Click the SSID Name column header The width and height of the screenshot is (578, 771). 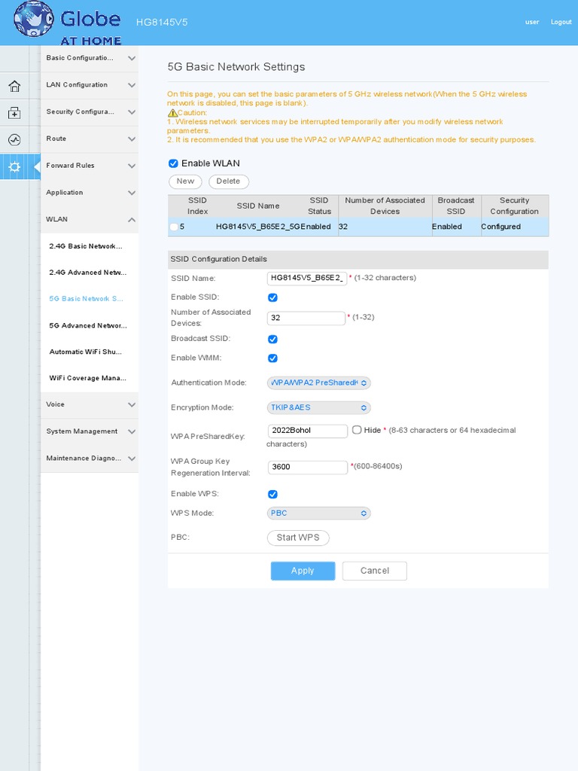(x=258, y=206)
